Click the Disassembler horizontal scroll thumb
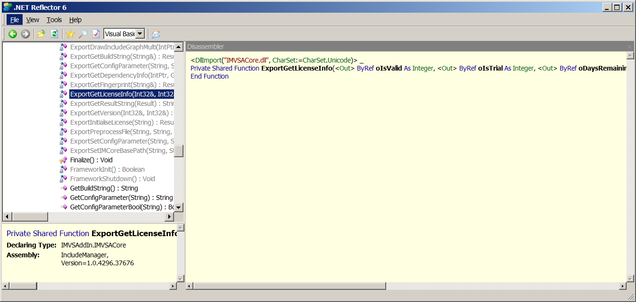 pyautogui.click(x=289, y=286)
